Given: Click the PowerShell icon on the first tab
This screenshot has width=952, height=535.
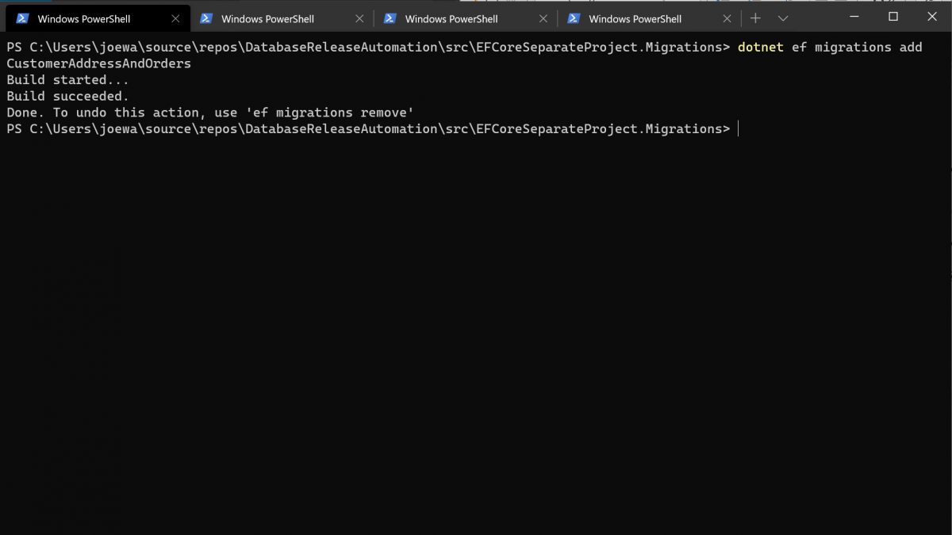Looking at the screenshot, I should pyautogui.click(x=23, y=18).
